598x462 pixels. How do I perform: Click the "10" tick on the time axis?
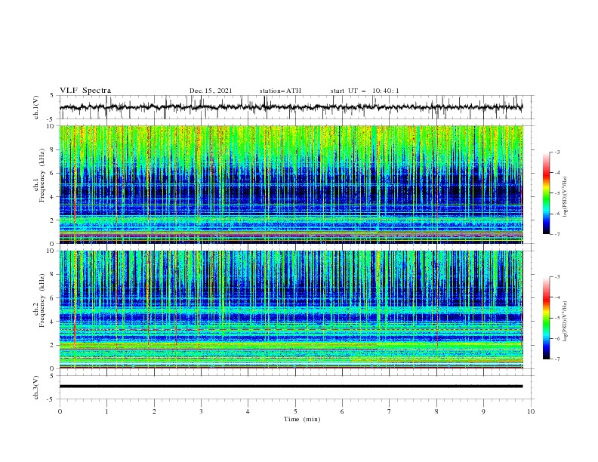[x=531, y=411]
